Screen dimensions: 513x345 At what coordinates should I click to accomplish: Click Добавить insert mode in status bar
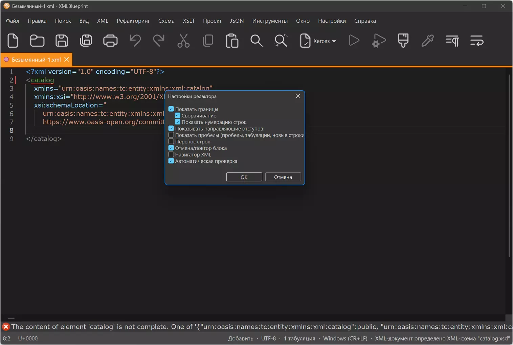tap(241, 338)
